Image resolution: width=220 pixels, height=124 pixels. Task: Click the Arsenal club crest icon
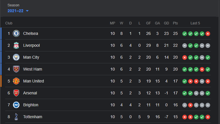click(x=16, y=93)
